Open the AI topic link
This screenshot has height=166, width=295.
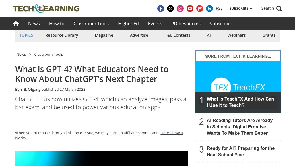pos(209,35)
